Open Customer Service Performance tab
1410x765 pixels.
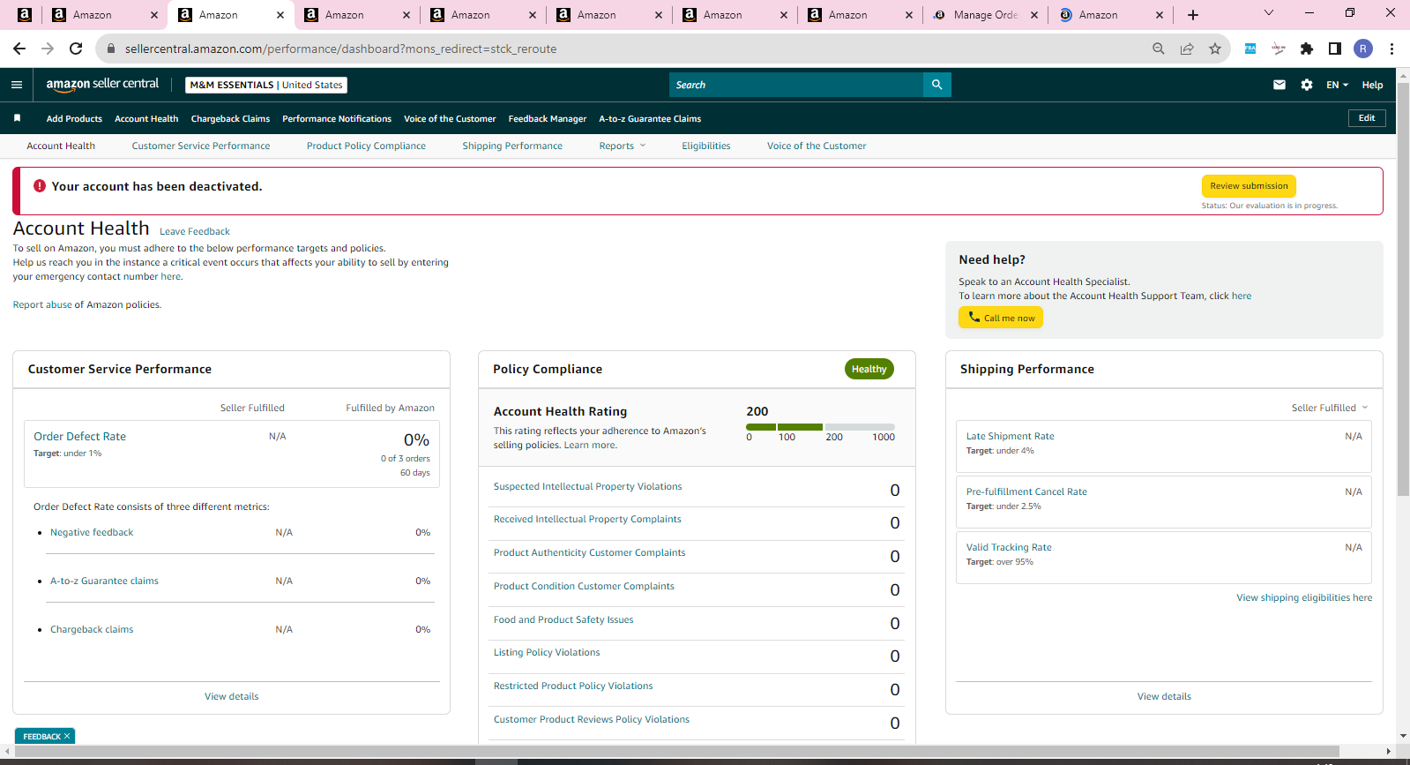click(201, 146)
